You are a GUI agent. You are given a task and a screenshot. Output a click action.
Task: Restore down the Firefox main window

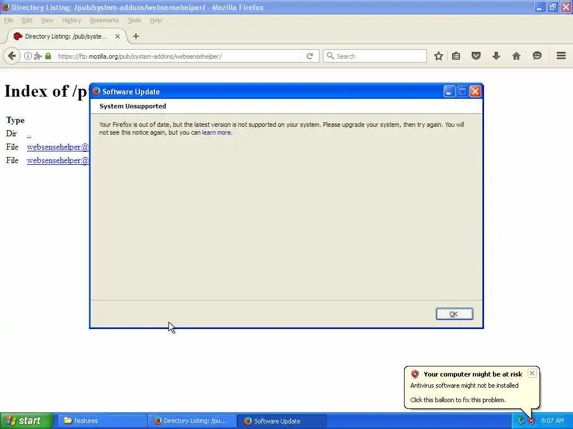click(x=552, y=7)
